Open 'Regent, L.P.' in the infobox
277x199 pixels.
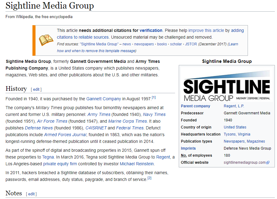[234, 106]
